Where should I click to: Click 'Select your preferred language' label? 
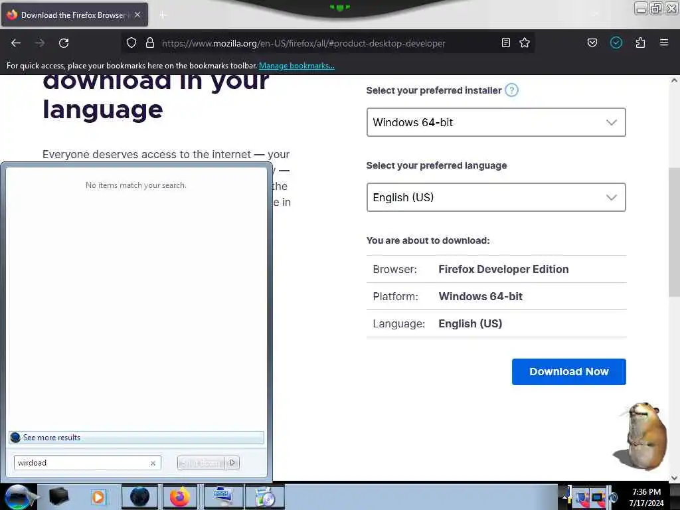437,165
